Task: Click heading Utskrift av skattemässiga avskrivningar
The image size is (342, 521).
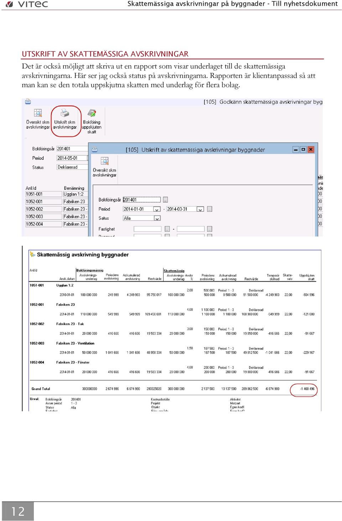Action: pos(105,54)
